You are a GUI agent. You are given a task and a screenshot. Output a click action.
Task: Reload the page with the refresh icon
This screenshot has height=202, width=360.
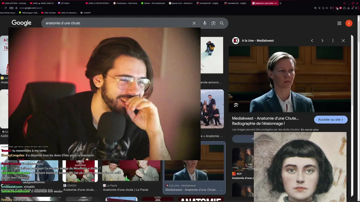(5, 8)
